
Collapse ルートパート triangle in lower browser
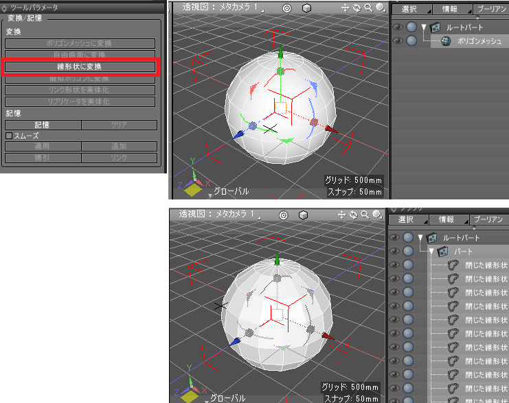pyautogui.click(x=420, y=237)
